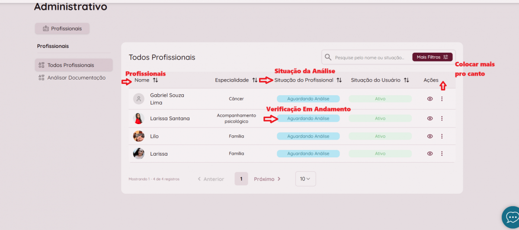Click the search magnifier icon
Viewport: 519px width, 230px height.
point(328,57)
